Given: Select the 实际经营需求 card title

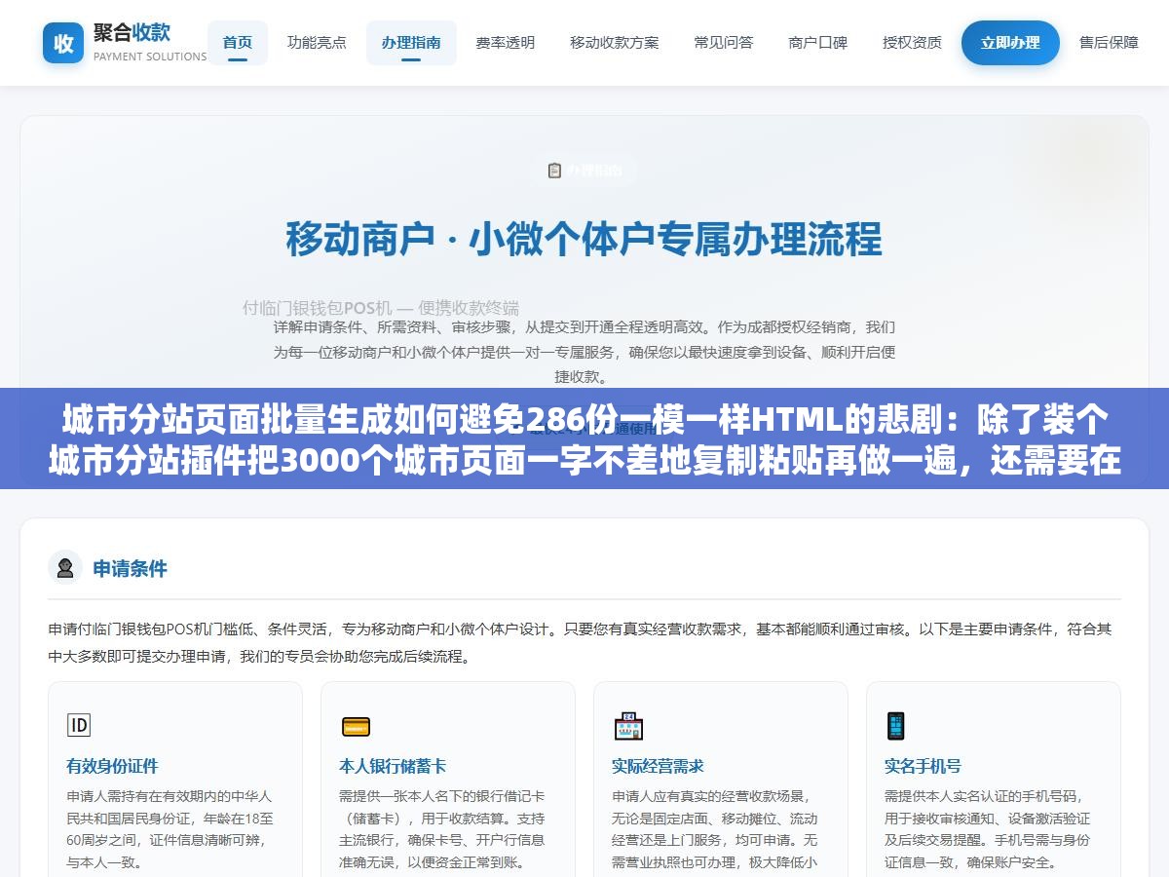Looking at the screenshot, I should tap(658, 766).
